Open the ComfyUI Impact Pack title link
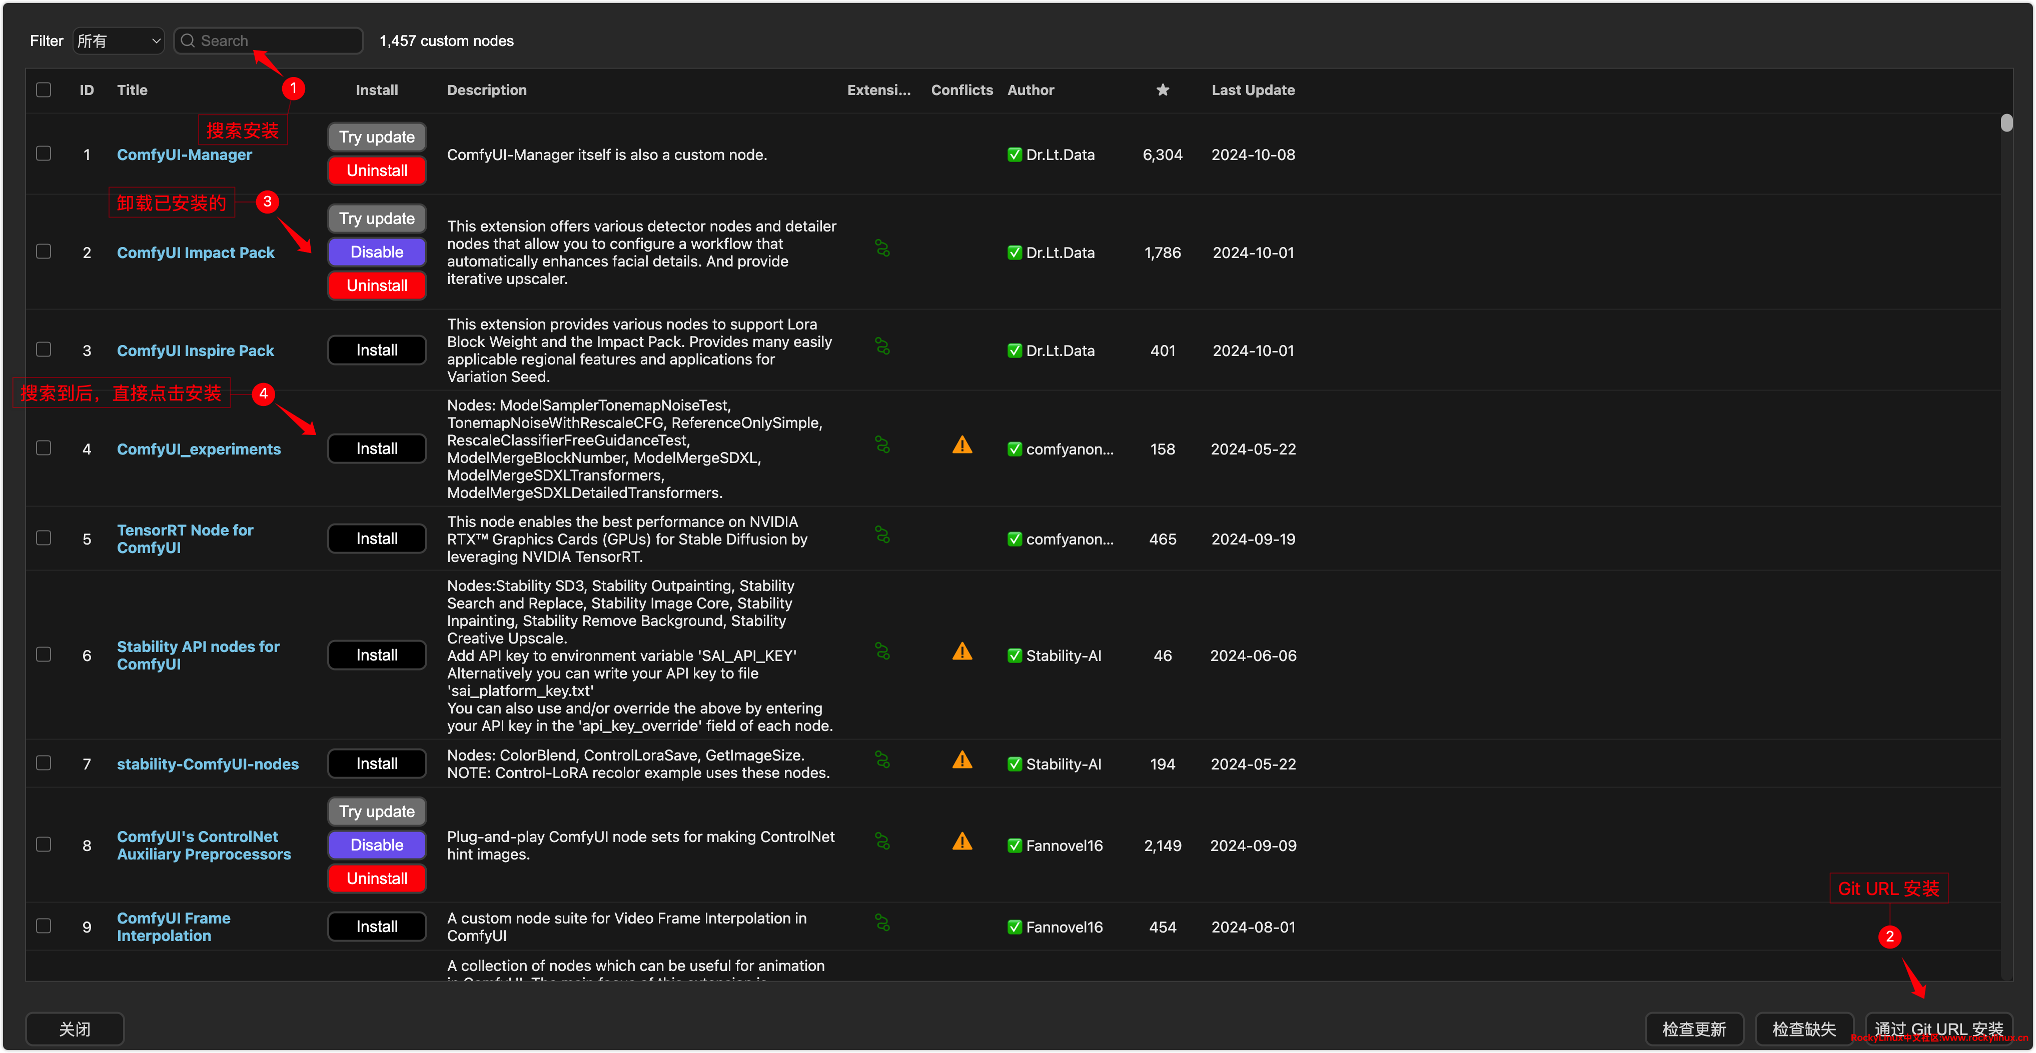The height and width of the screenshot is (1053, 2036). click(x=195, y=253)
